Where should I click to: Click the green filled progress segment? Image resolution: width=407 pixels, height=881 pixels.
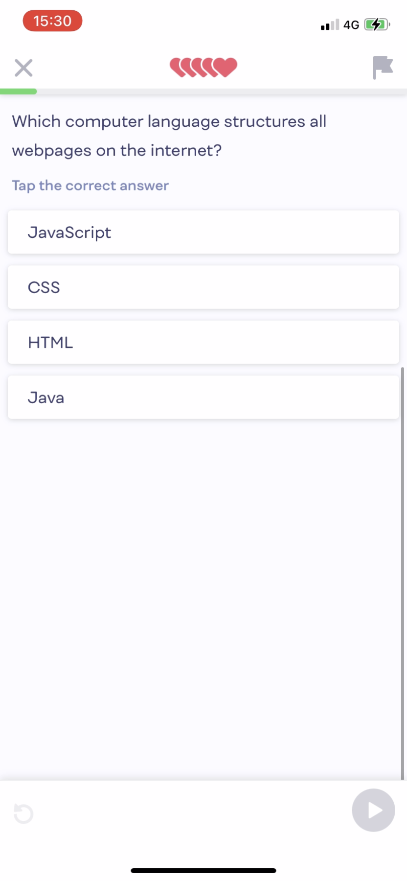click(19, 92)
